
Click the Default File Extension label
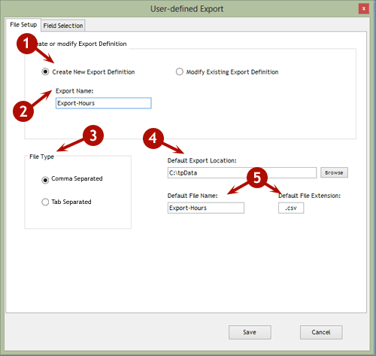[310, 196]
